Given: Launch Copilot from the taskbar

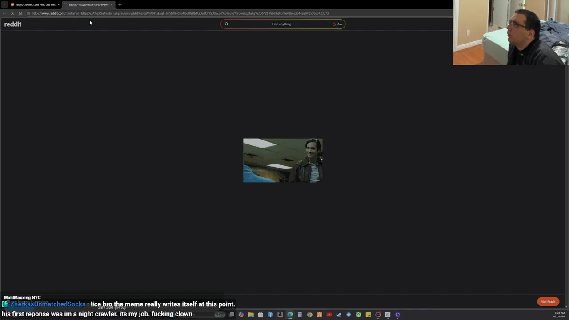Looking at the screenshot, I should (x=241, y=315).
